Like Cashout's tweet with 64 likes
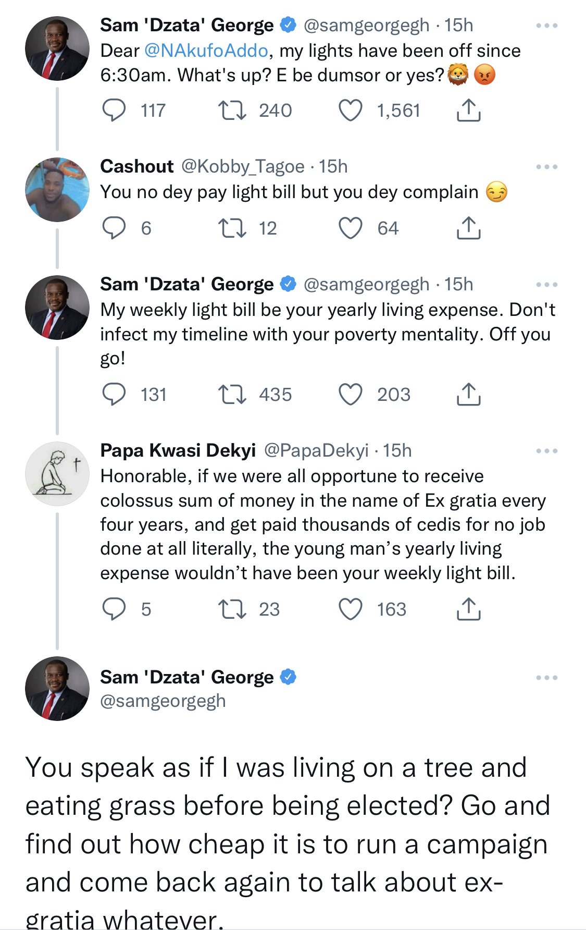The height and width of the screenshot is (930, 586). tap(351, 228)
